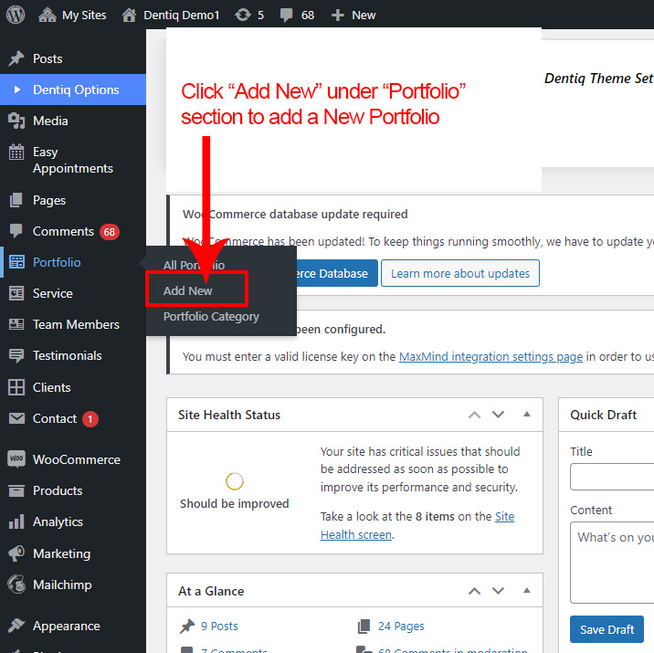Viewport: 654px width, 653px height.
Task: Open the updates icon showing 5
Action: 243,15
